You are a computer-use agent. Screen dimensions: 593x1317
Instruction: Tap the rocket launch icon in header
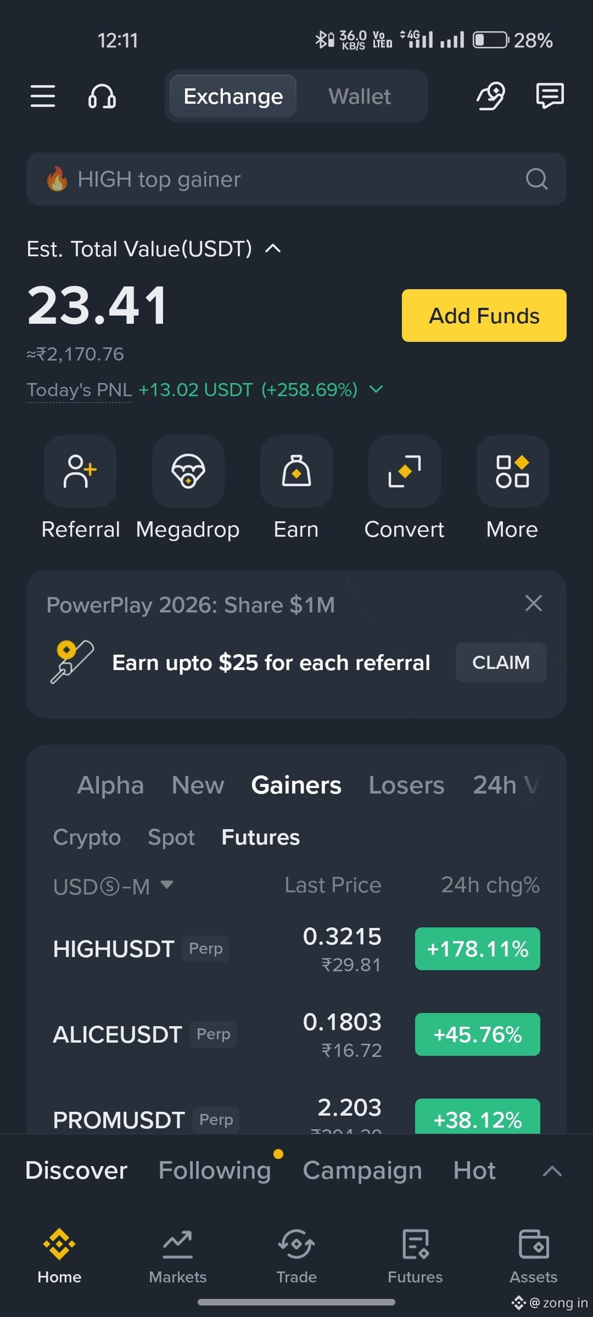pyautogui.click(x=490, y=96)
